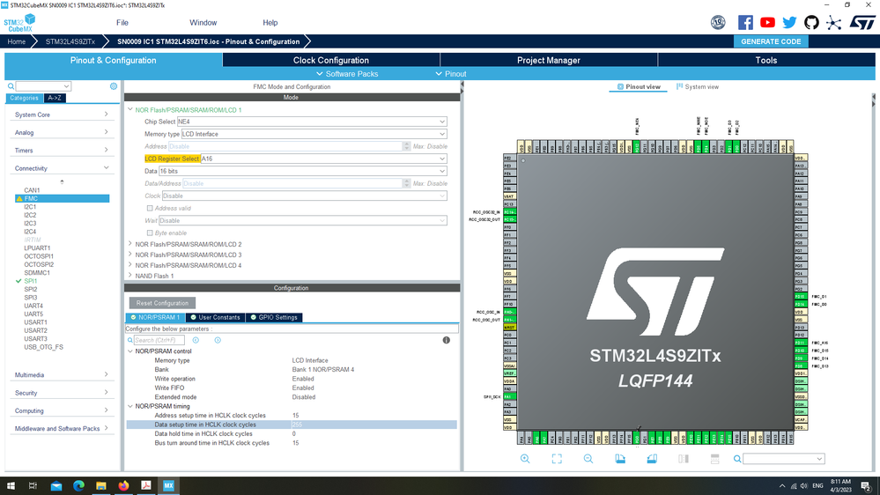Toggle the horizontal split view icon
Viewport: 880px width, 495px height.
(x=714, y=459)
